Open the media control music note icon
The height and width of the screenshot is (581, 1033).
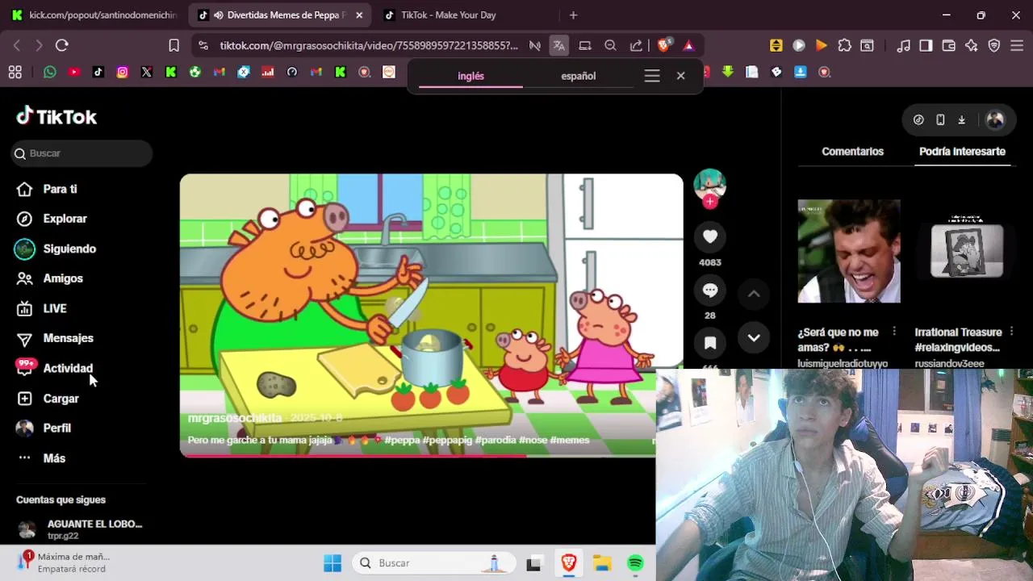(903, 46)
